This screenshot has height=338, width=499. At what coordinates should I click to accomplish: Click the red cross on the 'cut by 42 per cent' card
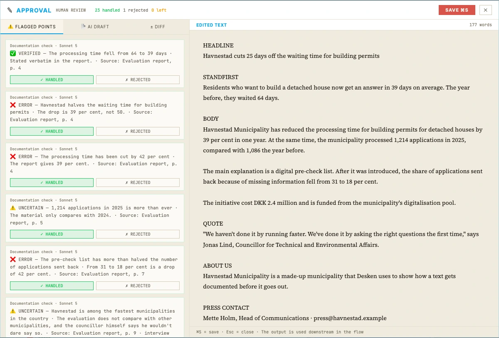tap(13, 157)
